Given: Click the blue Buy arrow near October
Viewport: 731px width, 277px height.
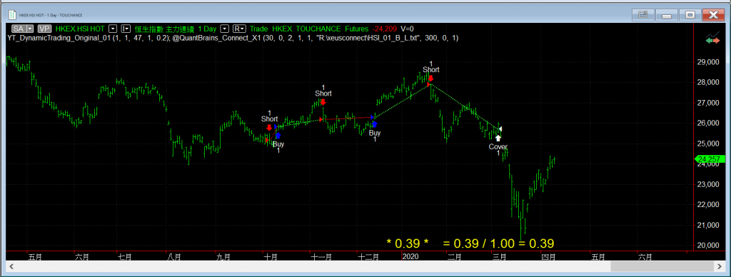Looking at the screenshot, I should pos(278,135).
